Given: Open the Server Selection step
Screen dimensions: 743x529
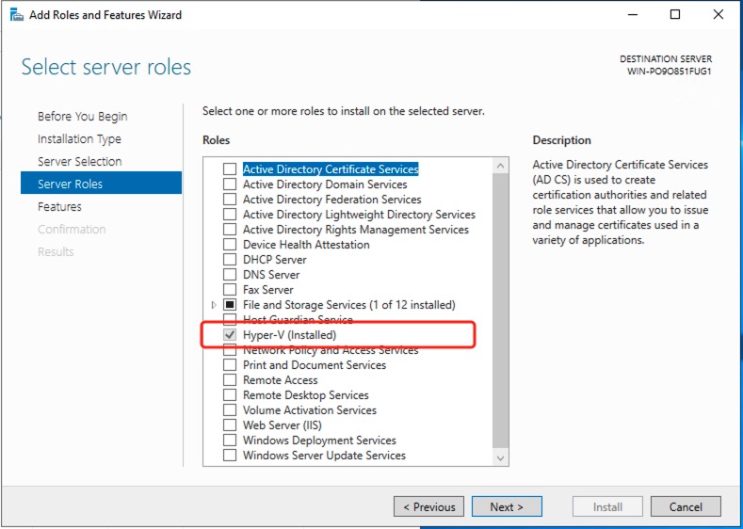Looking at the screenshot, I should pyautogui.click(x=80, y=162).
